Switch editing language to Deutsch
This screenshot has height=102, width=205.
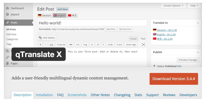pos(45,15)
